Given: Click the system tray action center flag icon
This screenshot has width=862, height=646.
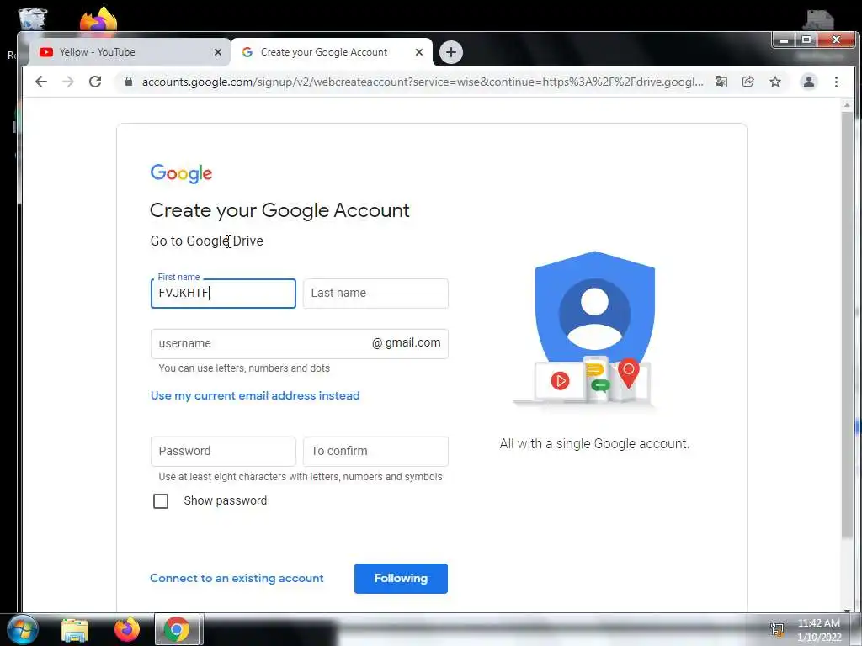Looking at the screenshot, I should point(777,629).
